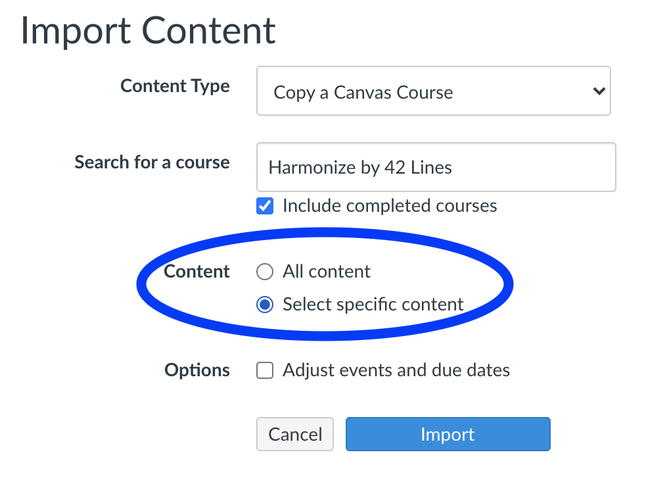The image size is (669, 492).
Task: Click the "Adjust events and due dates" label
Action: pyautogui.click(x=396, y=370)
